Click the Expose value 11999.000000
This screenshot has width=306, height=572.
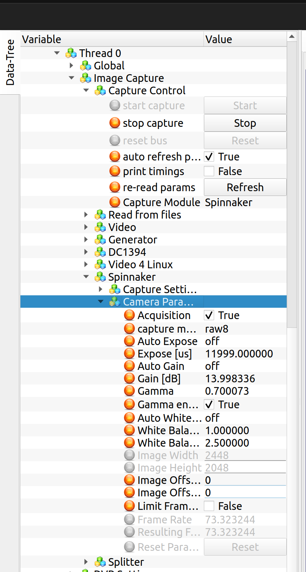(239, 354)
